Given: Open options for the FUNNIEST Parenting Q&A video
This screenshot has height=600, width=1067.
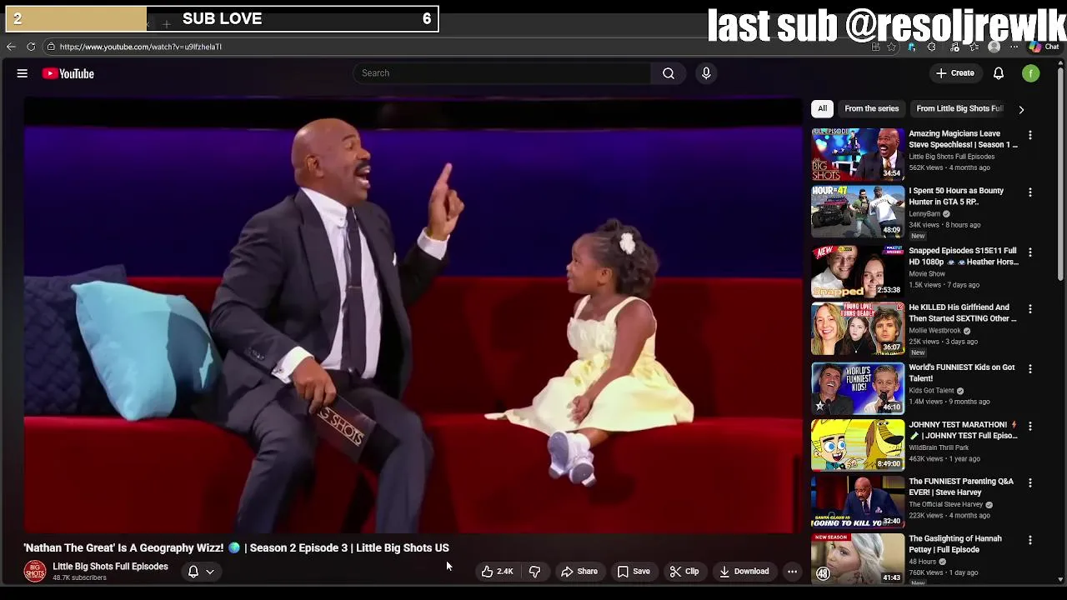Looking at the screenshot, I should pyautogui.click(x=1030, y=482).
